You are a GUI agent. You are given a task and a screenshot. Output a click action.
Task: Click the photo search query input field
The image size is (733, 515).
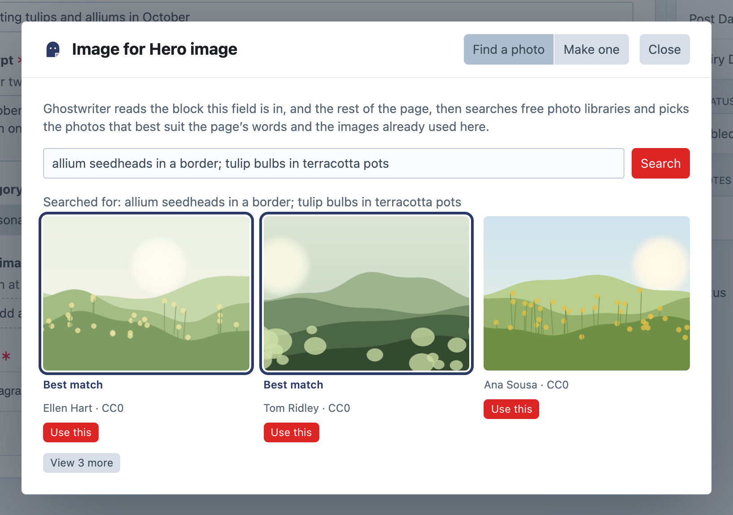point(334,163)
